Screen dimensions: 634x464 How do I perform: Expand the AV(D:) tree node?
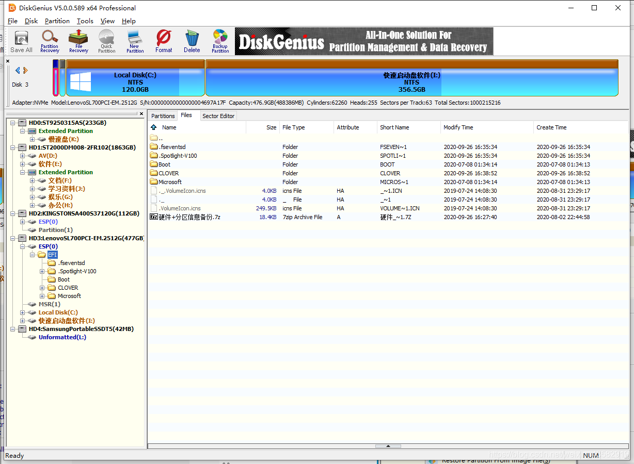[22, 156]
